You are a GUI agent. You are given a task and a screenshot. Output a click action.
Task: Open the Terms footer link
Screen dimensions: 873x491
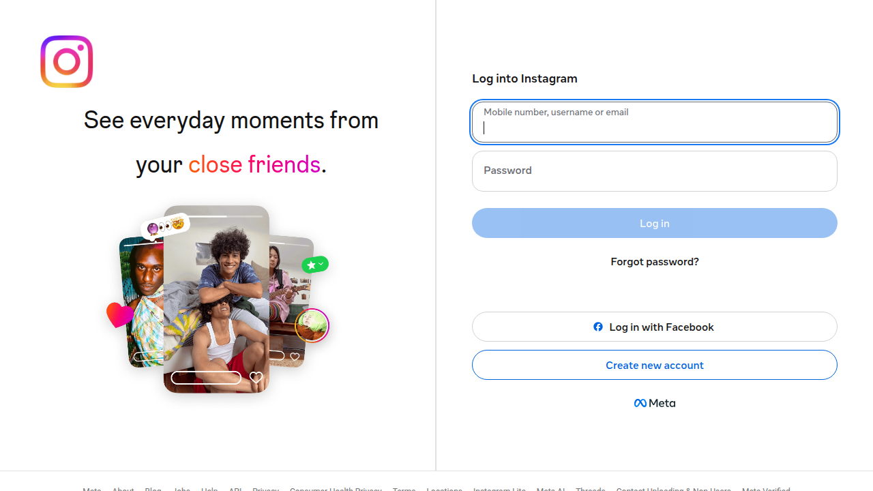(404, 489)
